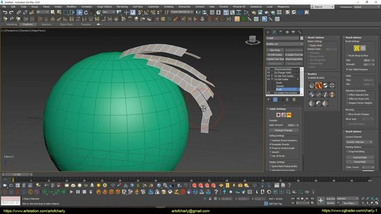The height and width of the screenshot is (214, 381).
Task: Open the Customize menu
Action: [154, 7]
